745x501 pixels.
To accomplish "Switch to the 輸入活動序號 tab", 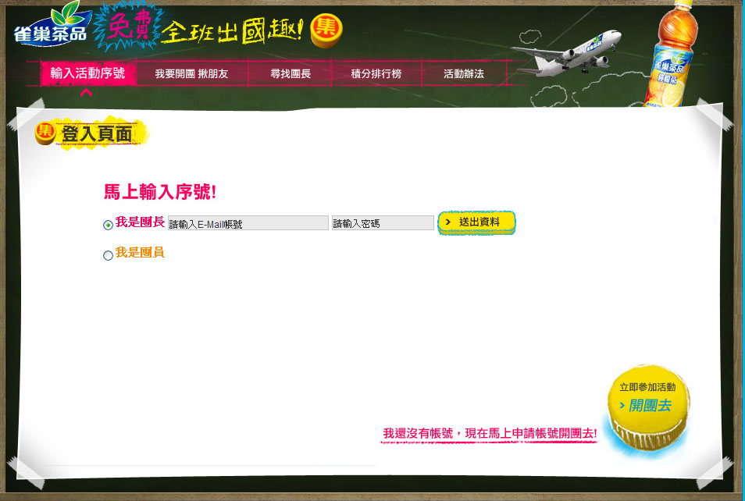I will coord(87,73).
